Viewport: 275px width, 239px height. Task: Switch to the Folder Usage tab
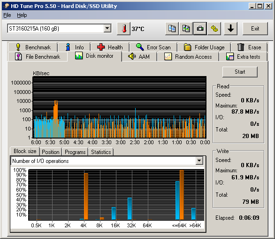point(204,47)
